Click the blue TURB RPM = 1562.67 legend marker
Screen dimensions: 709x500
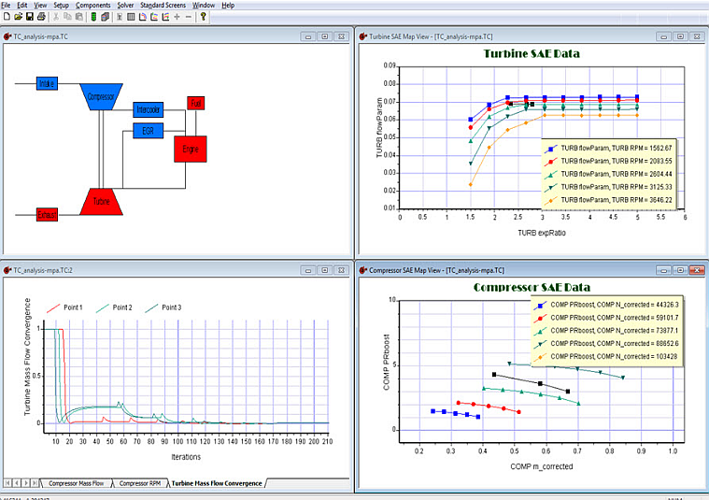(551, 149)
